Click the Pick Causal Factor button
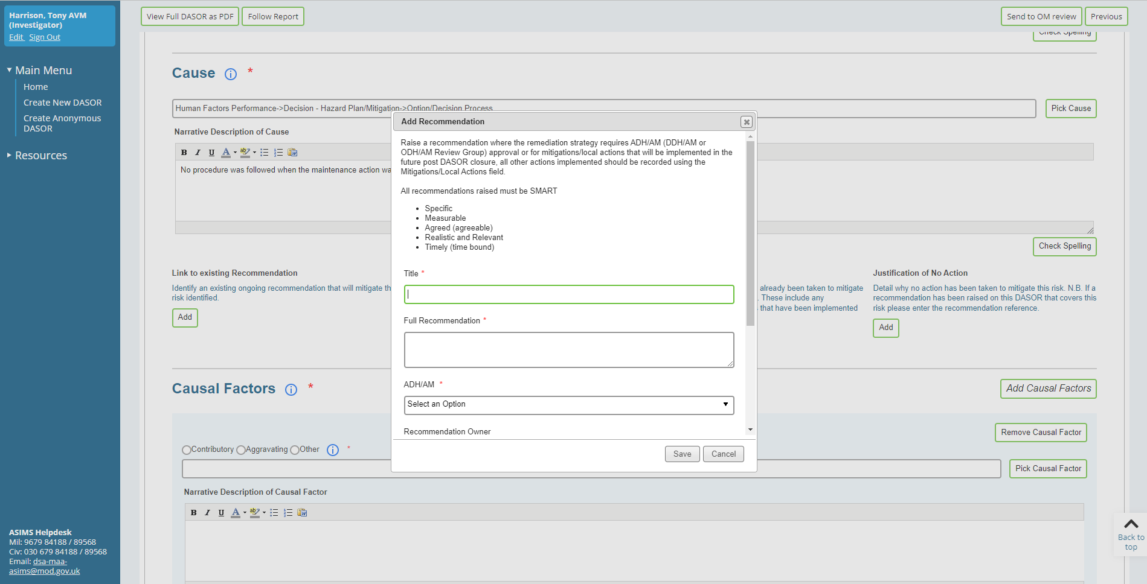This screenshot has height=584, width=1147. [x=1049, y=469]
